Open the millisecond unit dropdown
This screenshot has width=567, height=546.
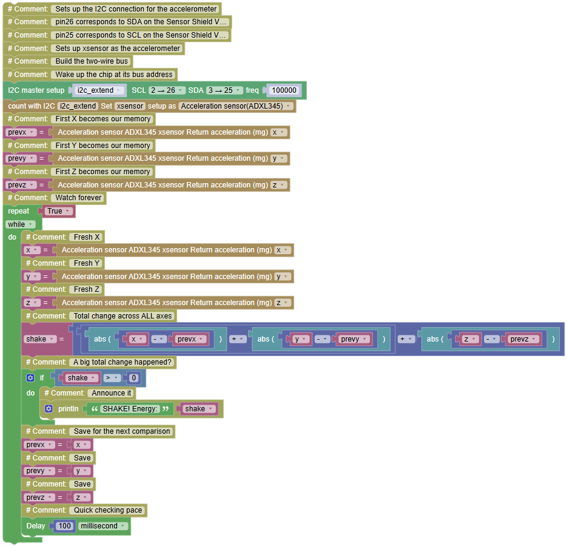click(102, 526)
